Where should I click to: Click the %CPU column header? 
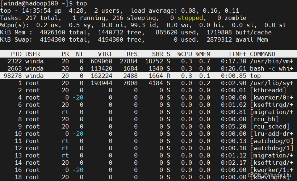(x=185, y=54)
